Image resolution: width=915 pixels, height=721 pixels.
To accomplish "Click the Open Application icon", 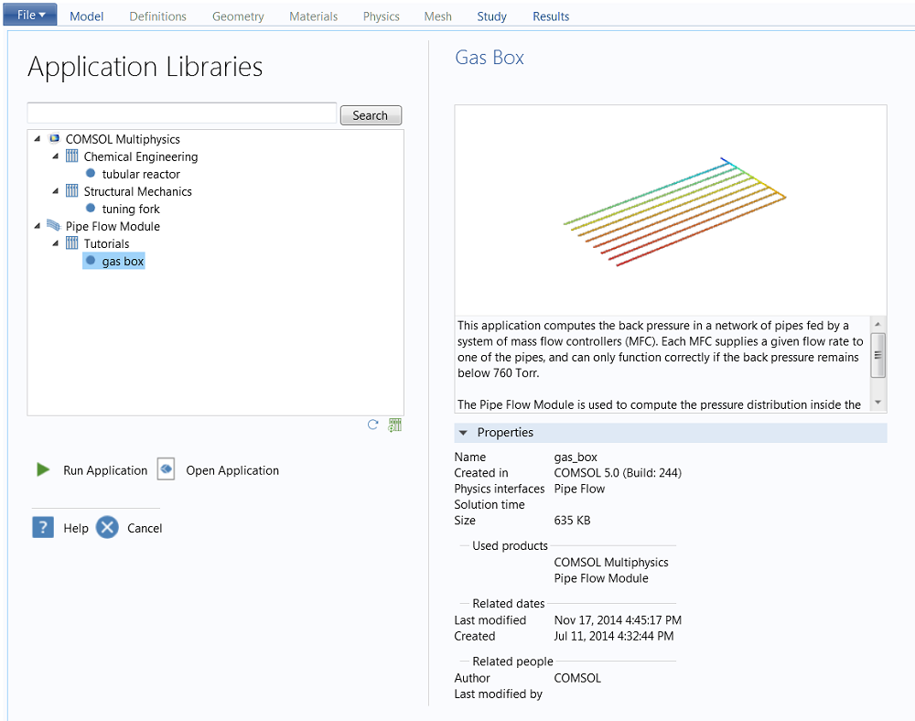I will tap(166, 469).
